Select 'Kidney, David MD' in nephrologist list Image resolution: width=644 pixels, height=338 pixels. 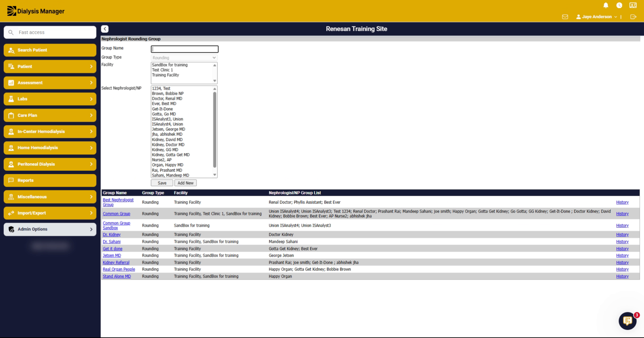[x=167, y=140]
